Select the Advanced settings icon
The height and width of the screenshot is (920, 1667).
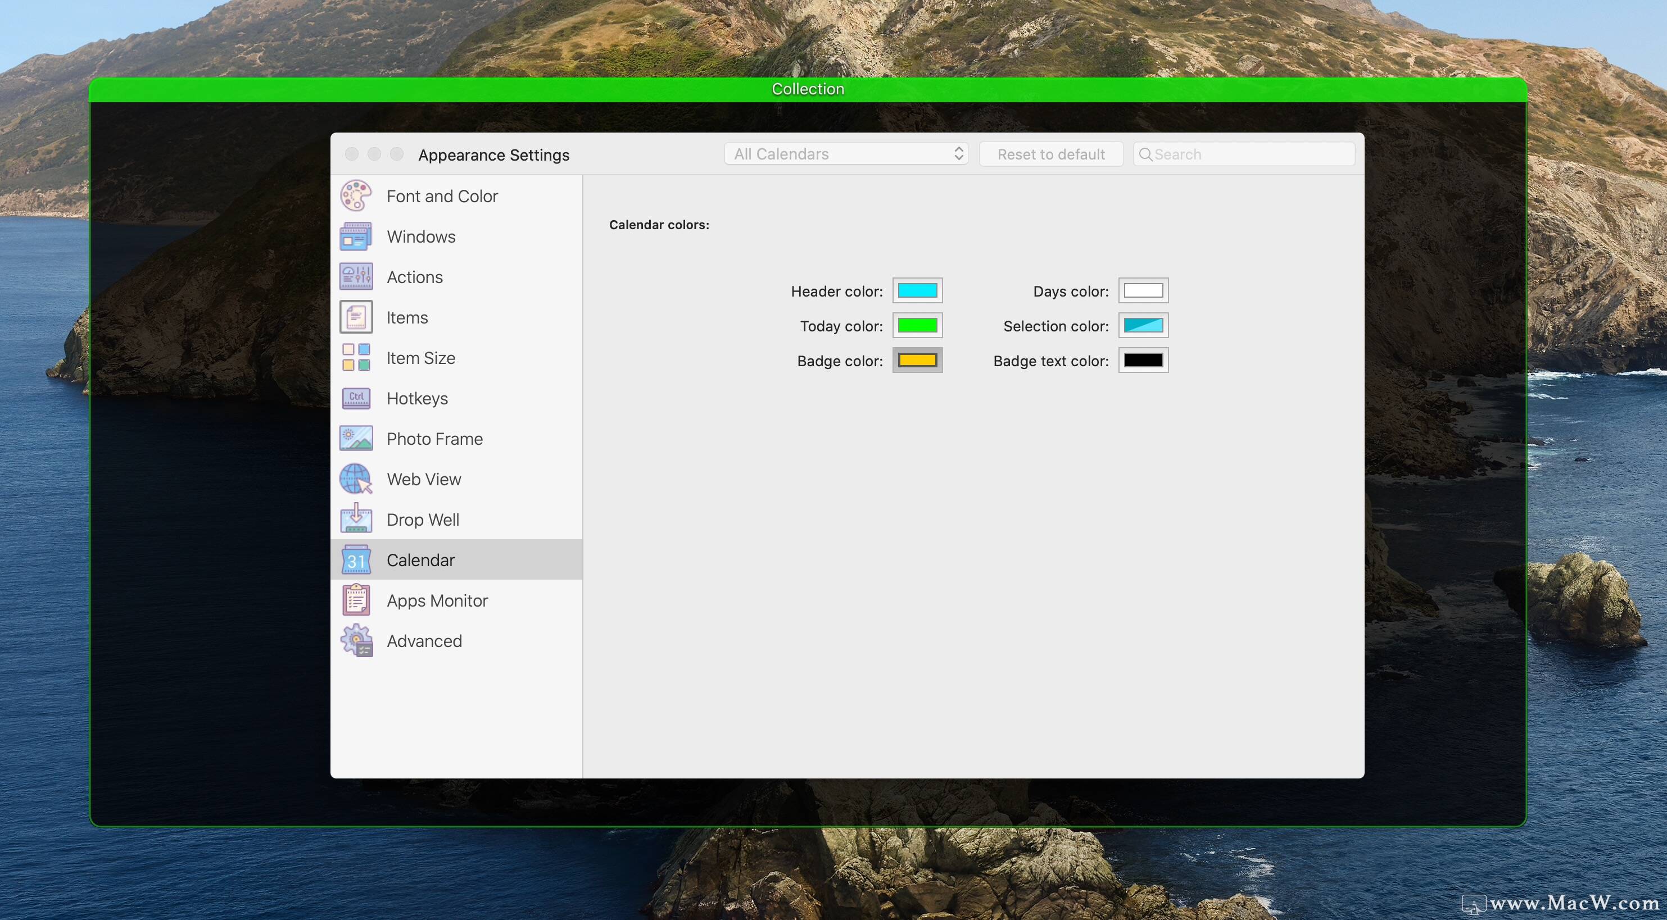point(357,640)
